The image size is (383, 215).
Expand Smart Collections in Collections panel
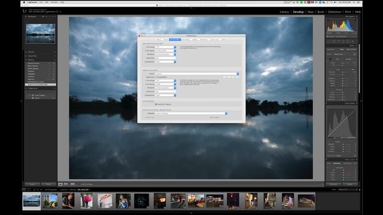pyautogui.click(x=29, y=96)
